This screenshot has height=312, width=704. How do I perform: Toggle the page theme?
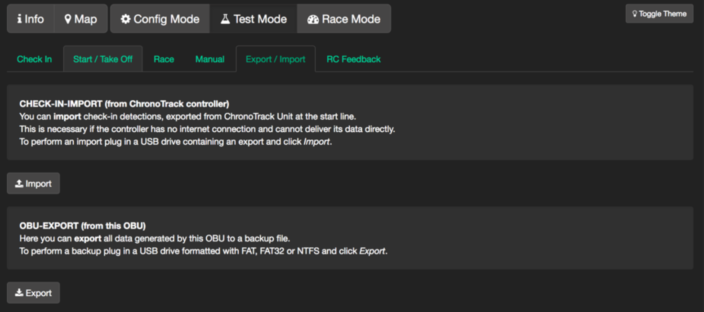(659, 14)
